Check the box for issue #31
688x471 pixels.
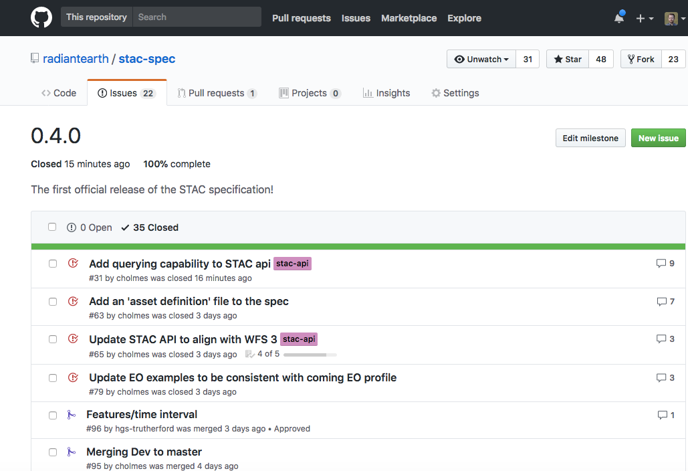[53, 264]
